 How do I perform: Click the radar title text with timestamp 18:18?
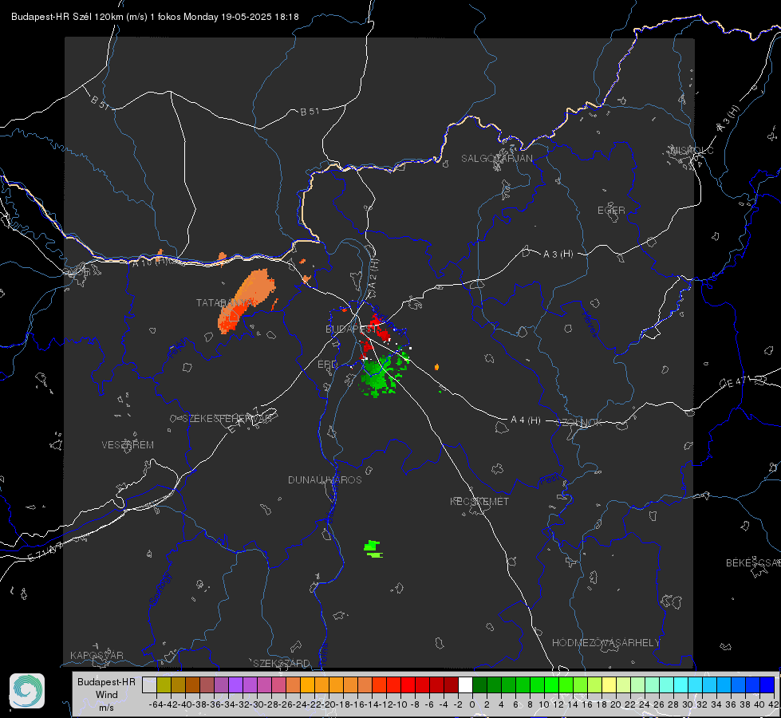pos(155,17)
